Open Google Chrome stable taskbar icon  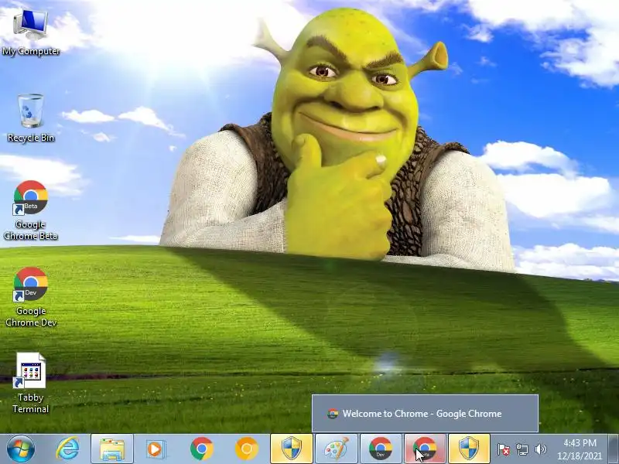(x=202, y=449)
